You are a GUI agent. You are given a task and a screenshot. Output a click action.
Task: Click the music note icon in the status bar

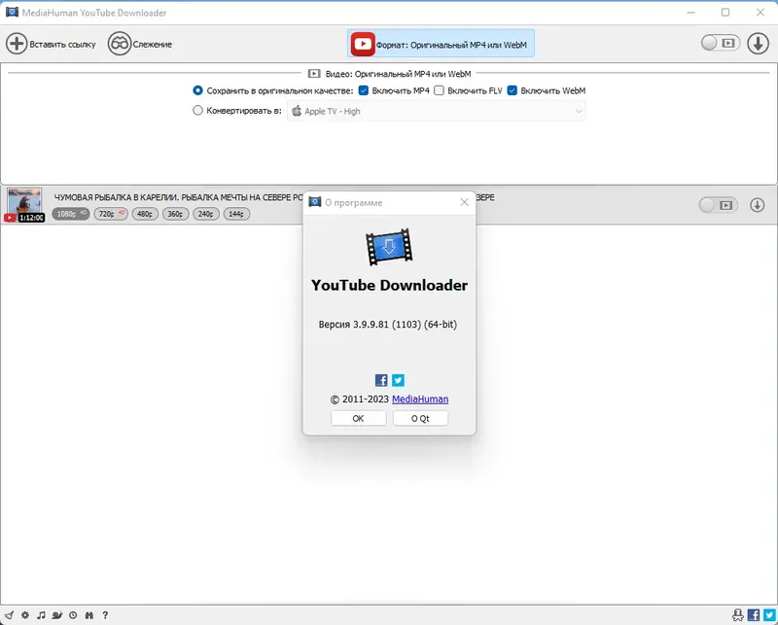tap(42, 614)
